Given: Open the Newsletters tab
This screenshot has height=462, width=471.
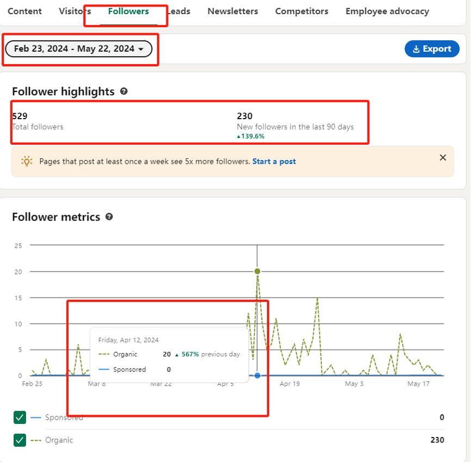Looking at the screenshot, I should [x=233, y=11].
